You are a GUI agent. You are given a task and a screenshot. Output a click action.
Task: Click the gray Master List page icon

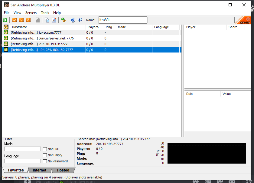point(37,20)
